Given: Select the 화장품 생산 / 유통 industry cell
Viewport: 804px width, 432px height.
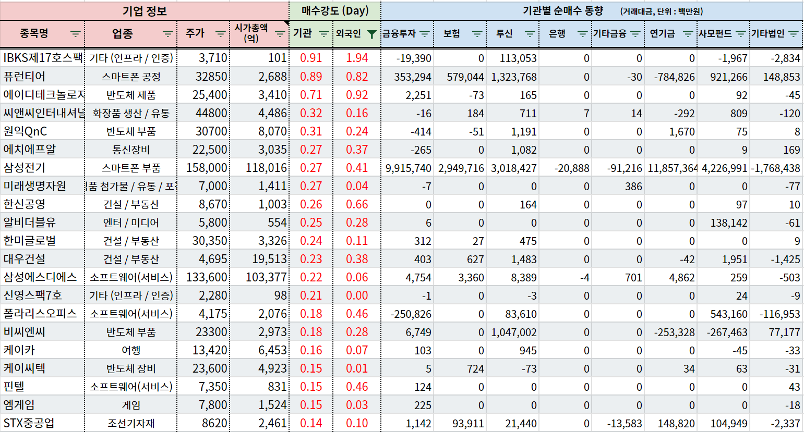Looking at the screenshot, I should click(x=131, y=113).
